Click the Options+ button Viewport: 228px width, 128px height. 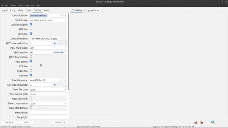tap(60, 122)
